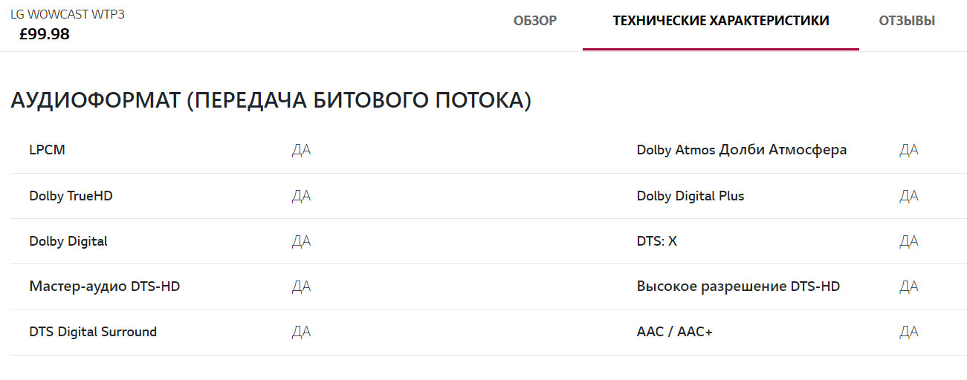Click the Dolby TrueHD row label

pyautogui.click(x=71, y=196)
